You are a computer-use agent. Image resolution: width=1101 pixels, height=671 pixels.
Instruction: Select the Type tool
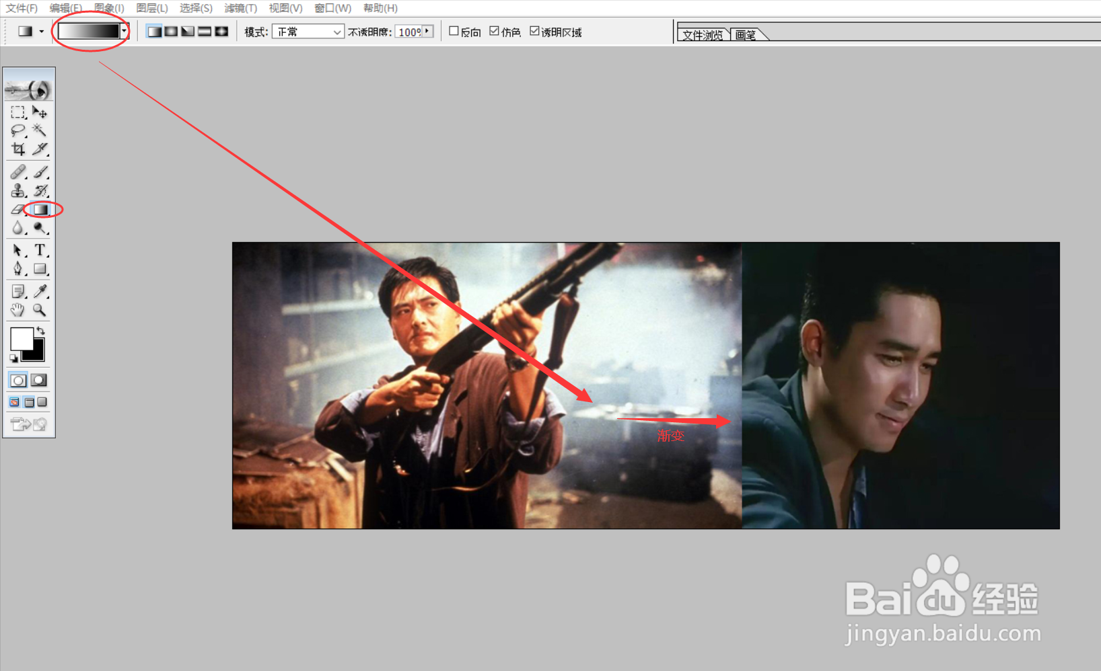coord(40,251)
